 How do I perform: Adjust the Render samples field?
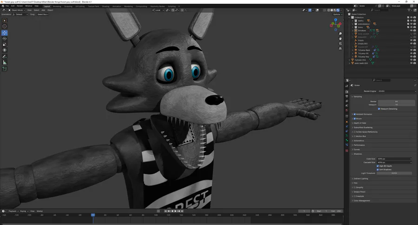(397, 101)
